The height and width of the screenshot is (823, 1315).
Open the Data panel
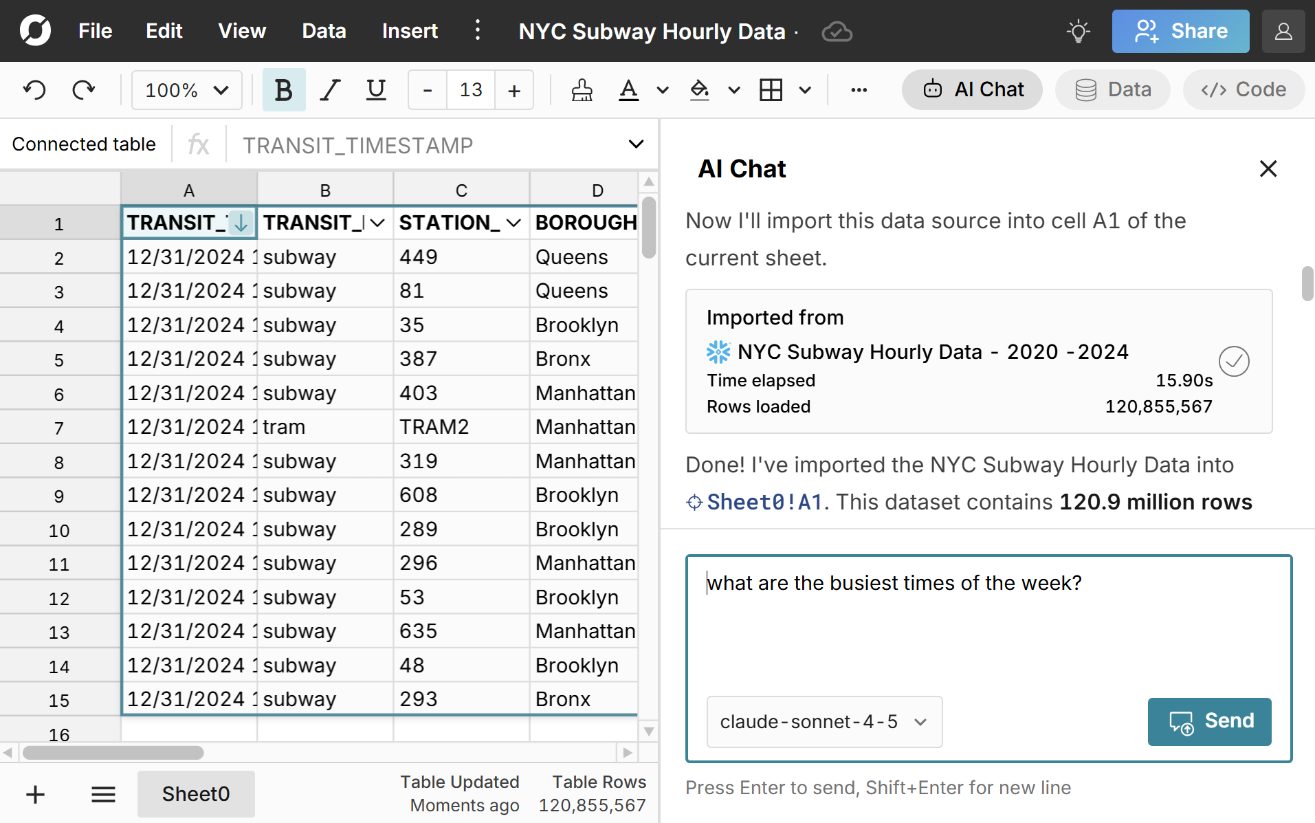[x=1112, y=89]
